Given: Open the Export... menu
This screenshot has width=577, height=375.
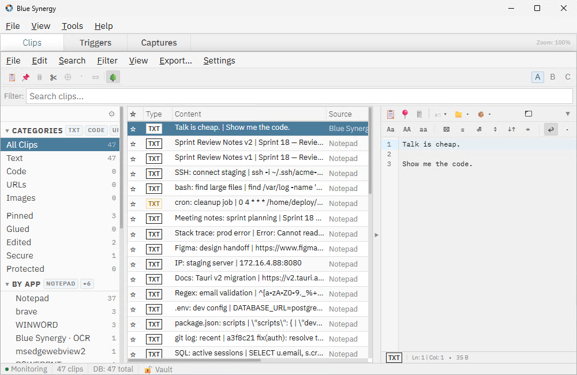Looking at the screenshot, I should [175, 61].
